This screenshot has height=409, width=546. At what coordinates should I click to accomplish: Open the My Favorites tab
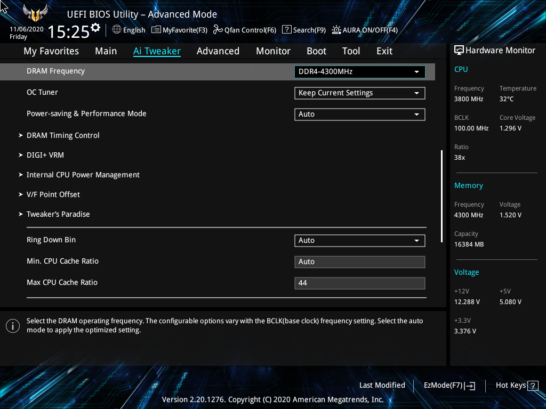pyautogui.click(x=51, y=51)
